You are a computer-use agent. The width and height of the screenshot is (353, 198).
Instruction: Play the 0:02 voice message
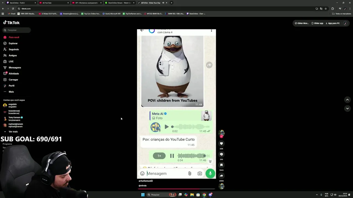pyautogui.click(x=167, y=127)
